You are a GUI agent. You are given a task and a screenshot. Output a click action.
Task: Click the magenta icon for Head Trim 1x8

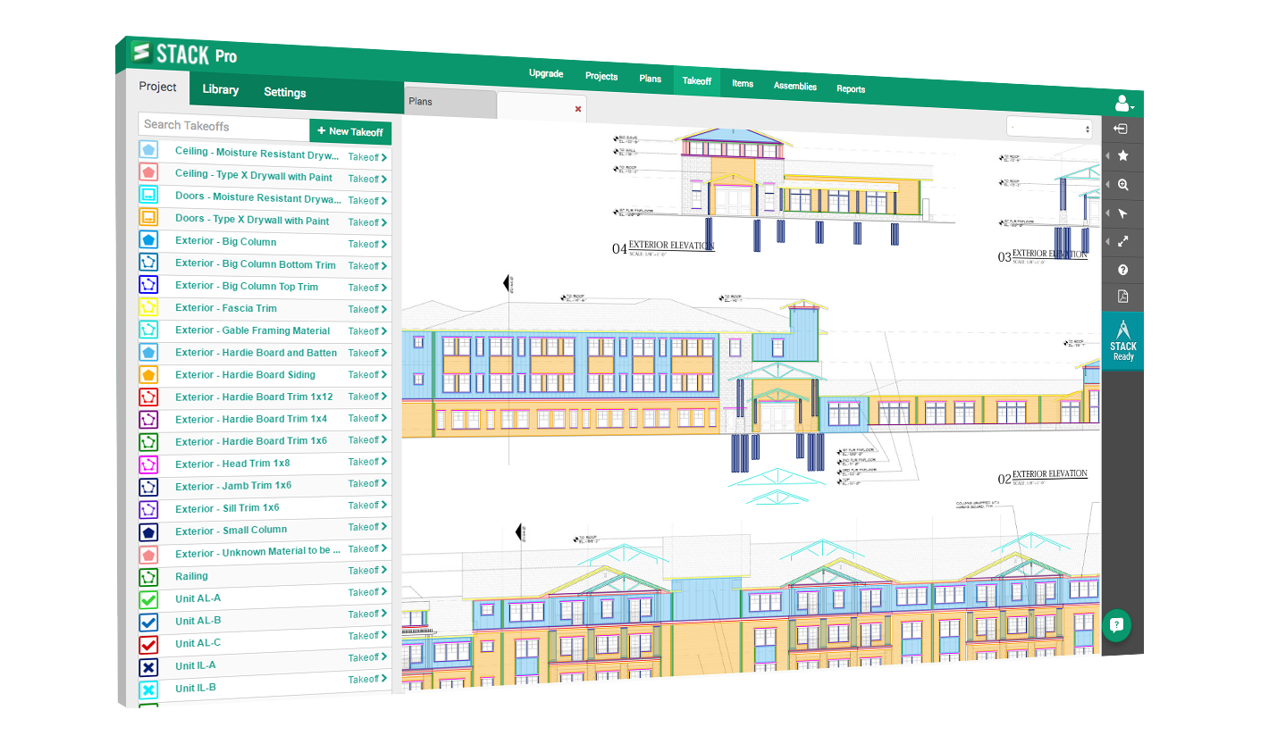[x=148, y=464]
